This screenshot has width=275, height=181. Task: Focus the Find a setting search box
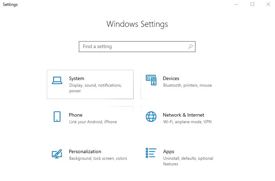click(137, 47)
